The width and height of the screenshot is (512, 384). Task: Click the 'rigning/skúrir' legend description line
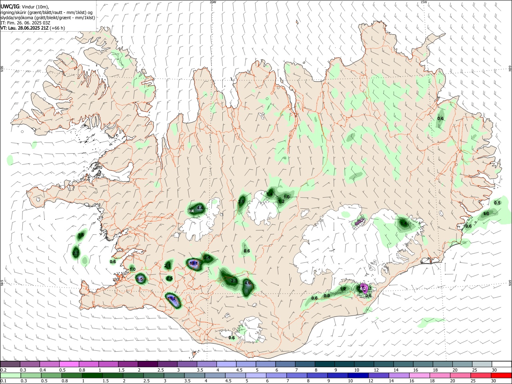click(x=46, y=12)
